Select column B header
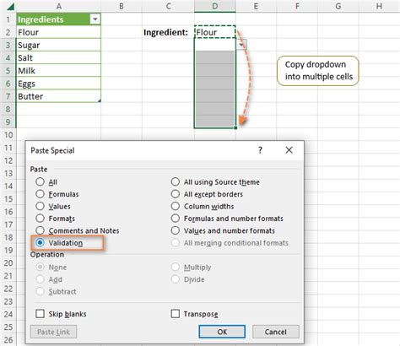Viewport: 400px width, 346px height. pos(122,6)
